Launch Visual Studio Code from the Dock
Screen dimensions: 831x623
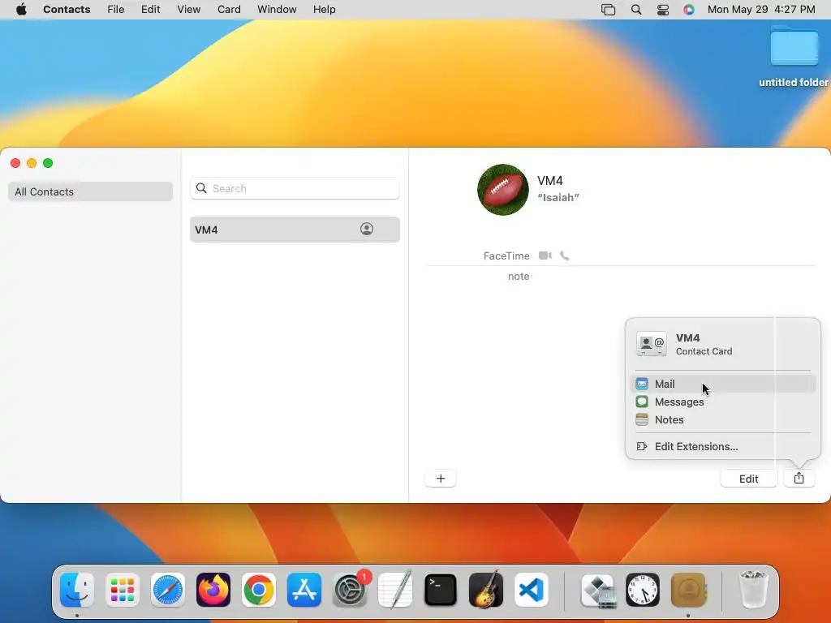click(532, 590)
